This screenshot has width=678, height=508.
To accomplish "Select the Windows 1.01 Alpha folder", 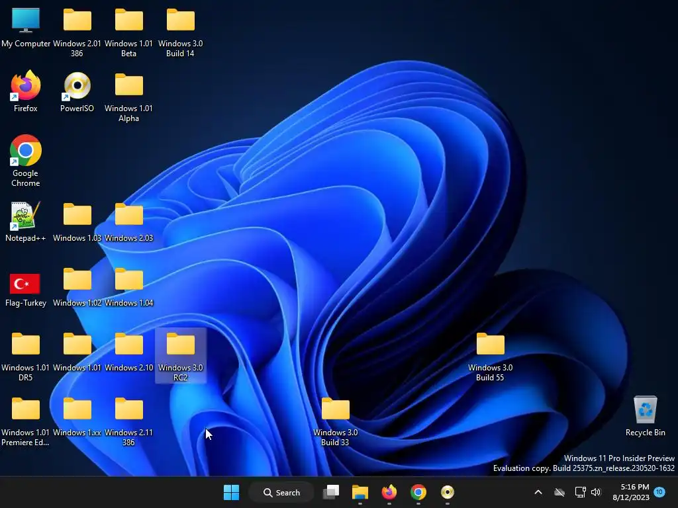I will coord(129,98).
